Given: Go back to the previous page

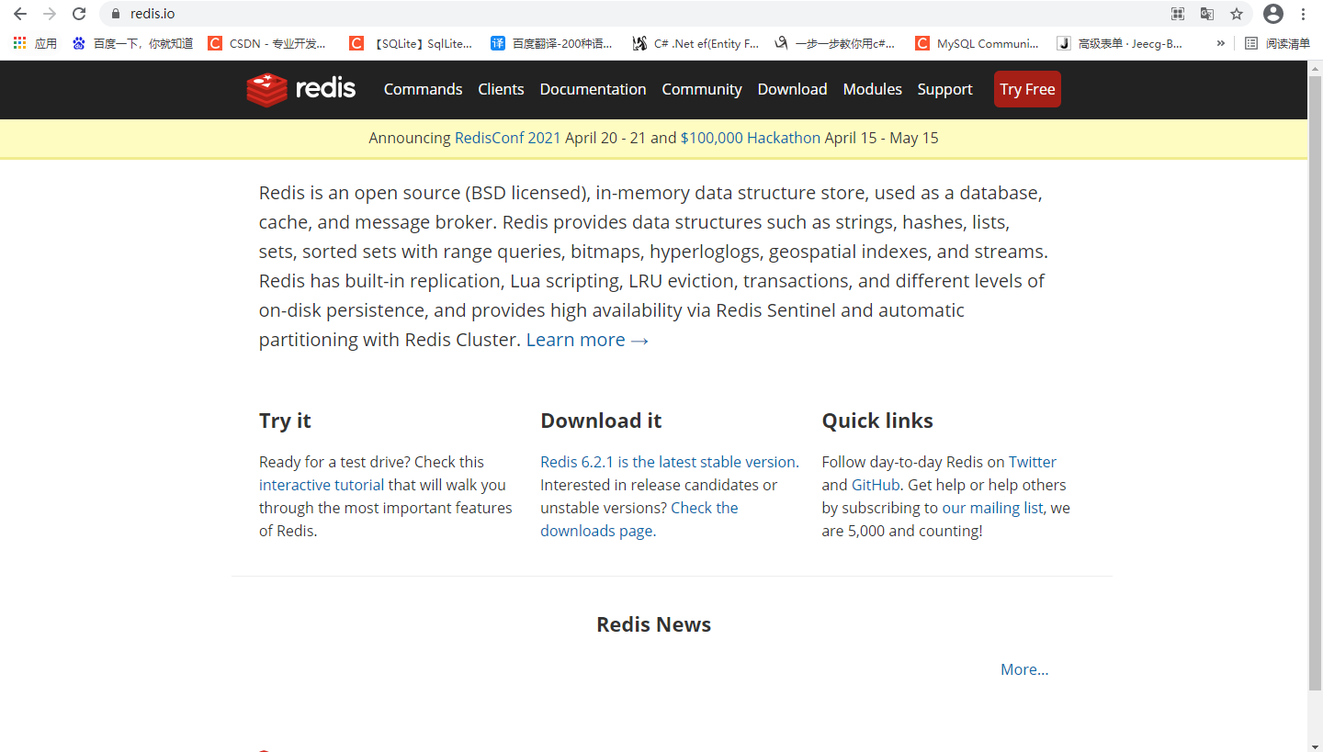Looking at the screenshot, I should click(x=20, y=14).
